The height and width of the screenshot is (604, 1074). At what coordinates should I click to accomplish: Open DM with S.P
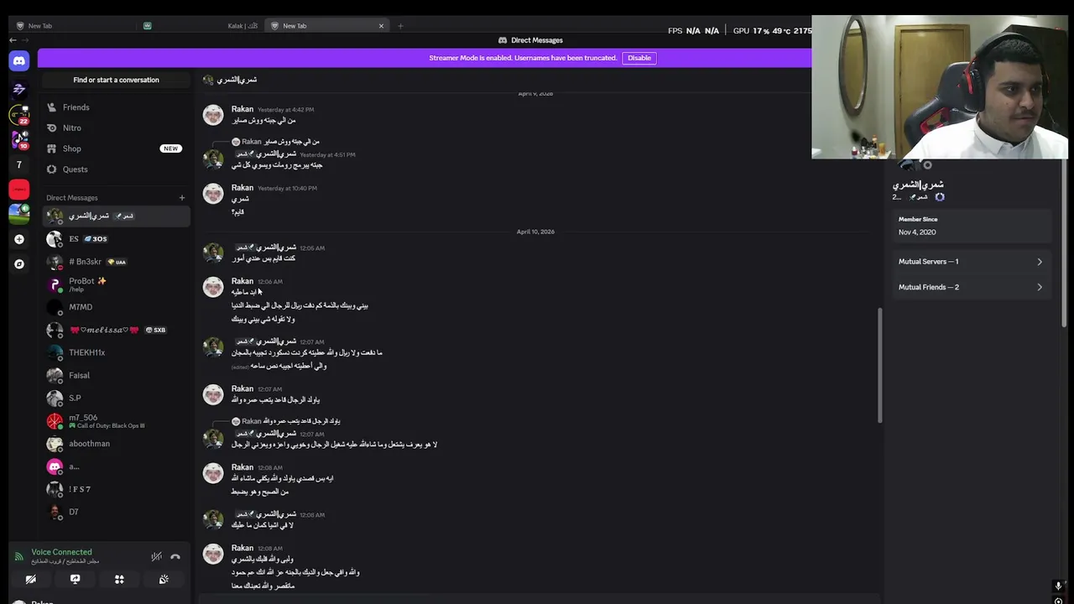coord(116,398)
